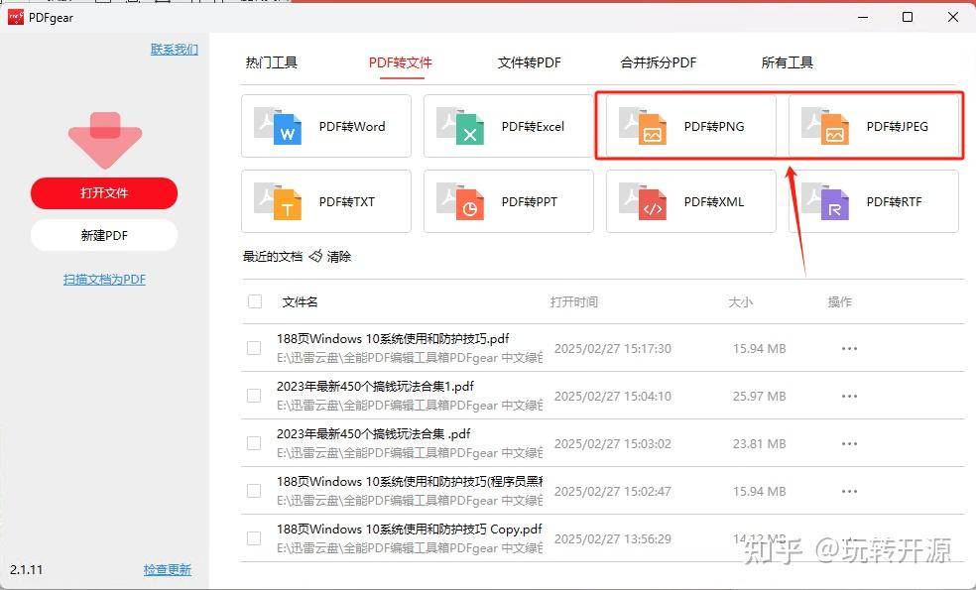The width and height of the screenshot is (976, 590).
Task: Open more actions for 15:02:47 file row
Action: pos(849,491)
